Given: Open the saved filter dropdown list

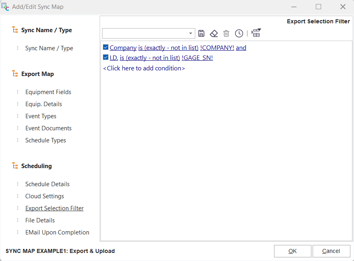Looking at the screenshot, I should tap(191, 33).
